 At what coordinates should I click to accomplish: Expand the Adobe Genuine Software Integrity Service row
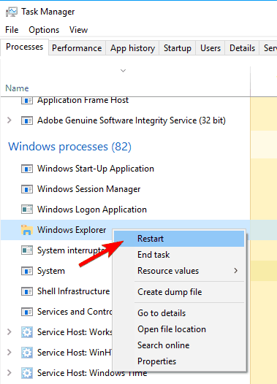click(10, 120)
